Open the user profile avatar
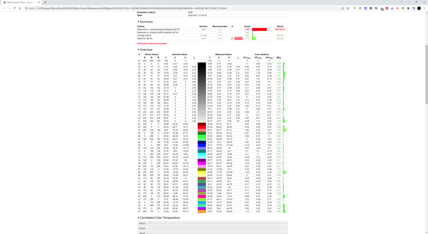Screen dimensions: 428x234 (419, 8)
